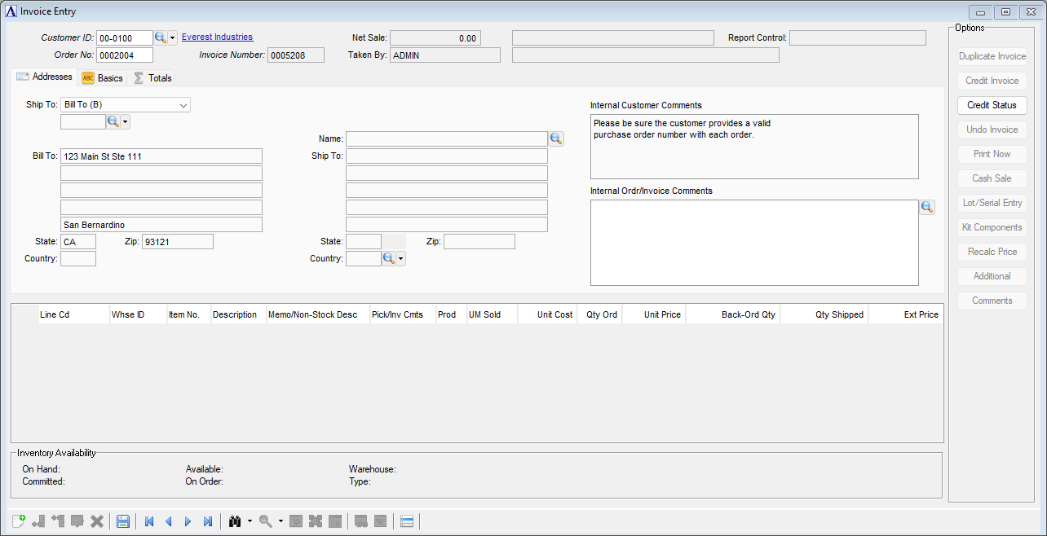Go to the previous record

click(169, 521)
